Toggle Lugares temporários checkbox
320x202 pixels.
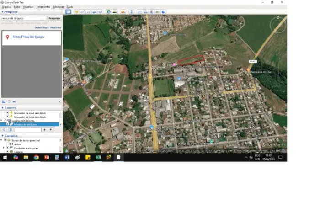pyautogui.click(x=5, y=121)
